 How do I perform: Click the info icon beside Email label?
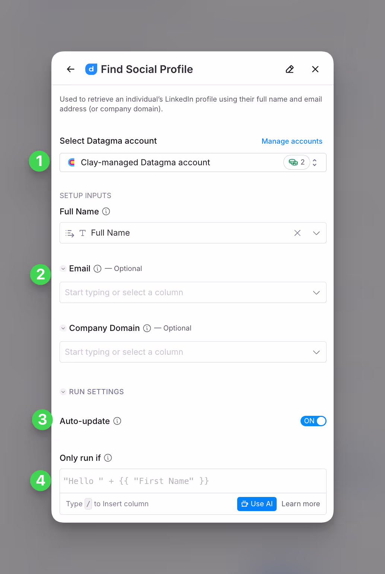(x=98, y=269)
